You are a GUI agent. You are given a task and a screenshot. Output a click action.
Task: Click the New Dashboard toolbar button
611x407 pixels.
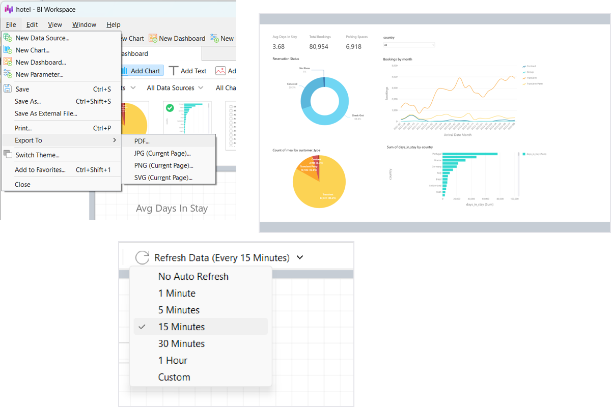pyautogui.click(x=177, y=38)
